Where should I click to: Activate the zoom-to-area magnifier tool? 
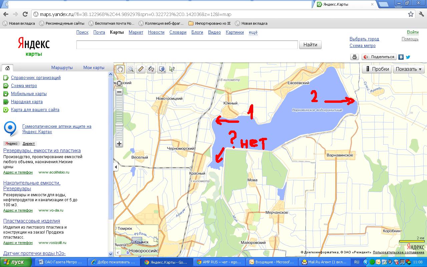(x=130, y=69)
